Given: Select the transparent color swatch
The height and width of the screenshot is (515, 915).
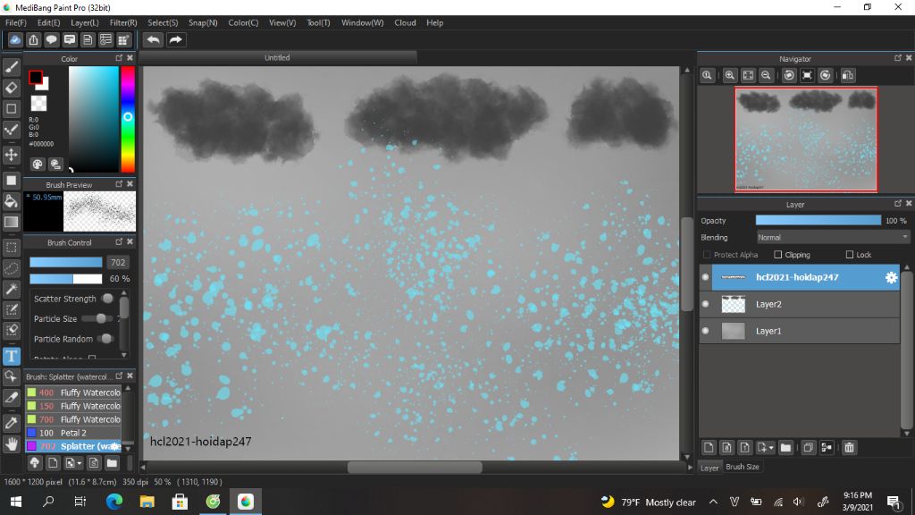Looking at the screenshot, I should click(39, 104).
